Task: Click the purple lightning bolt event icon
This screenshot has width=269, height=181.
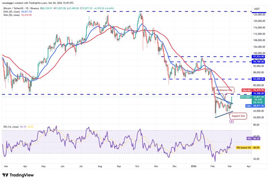Action: tap(231, 121)
